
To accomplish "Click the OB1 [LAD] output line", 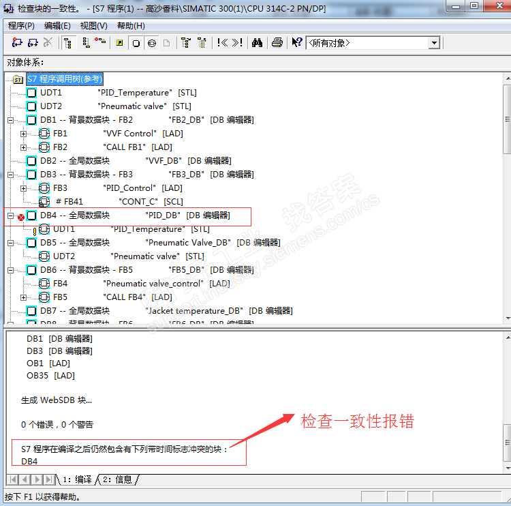I will [48, 363].
